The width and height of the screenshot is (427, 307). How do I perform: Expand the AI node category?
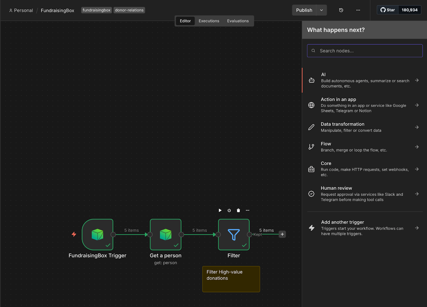pos(365,80)
